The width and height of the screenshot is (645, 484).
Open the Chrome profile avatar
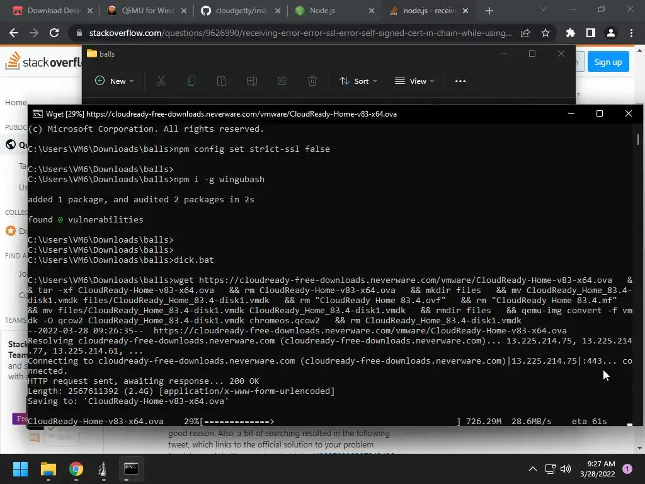(611, 33)
